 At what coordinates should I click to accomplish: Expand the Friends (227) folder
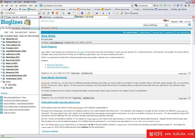1,48
